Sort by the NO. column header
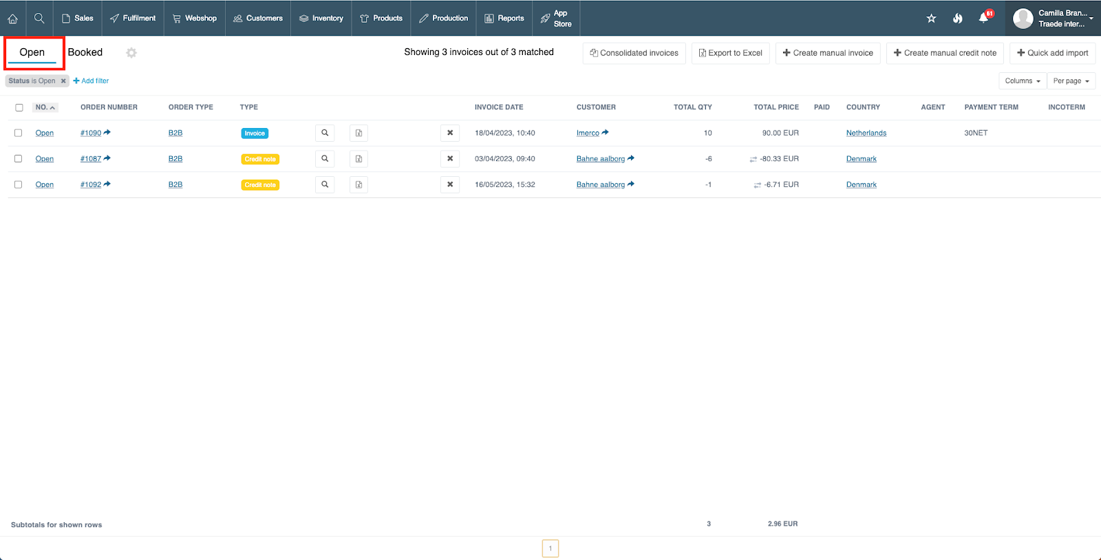The image size is (1101, 560). (x=45, y=107)
